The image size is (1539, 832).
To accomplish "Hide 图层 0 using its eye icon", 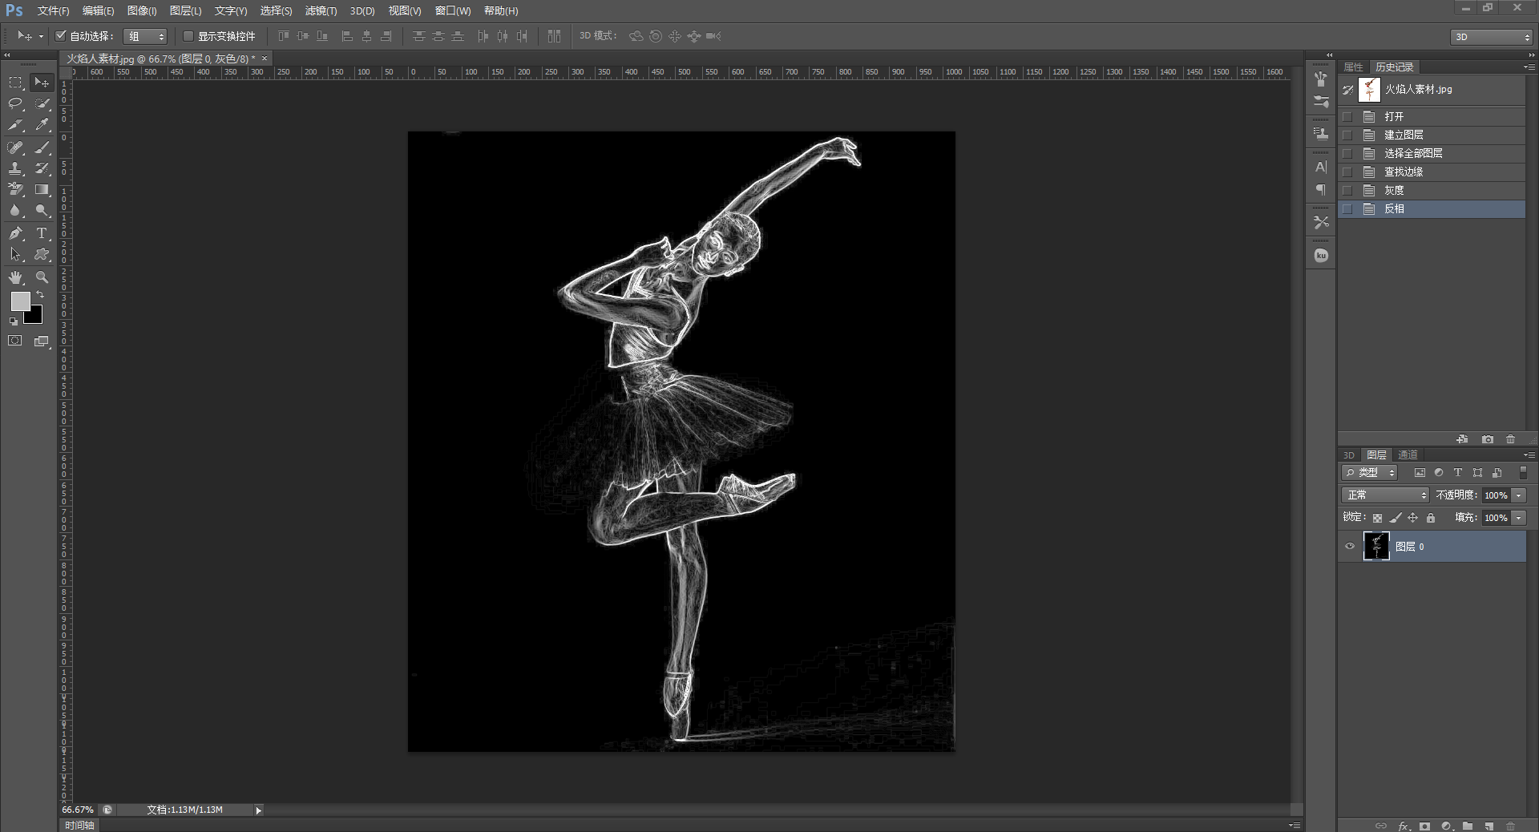I will 1350,547.
